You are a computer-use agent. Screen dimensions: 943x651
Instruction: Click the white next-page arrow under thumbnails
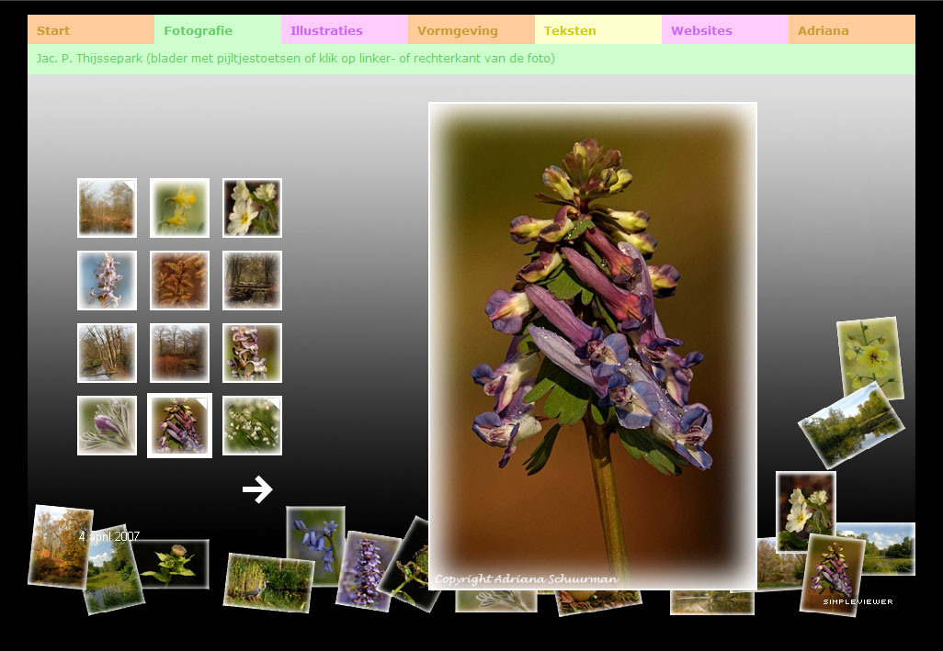coord(257,489)
